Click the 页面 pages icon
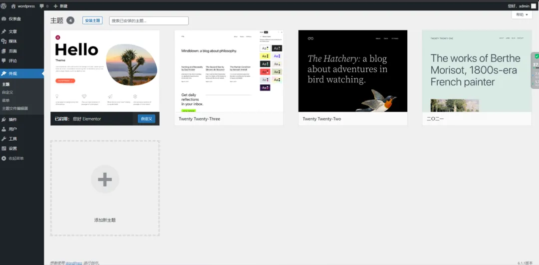The image size is (539, 265). point(4,51)
